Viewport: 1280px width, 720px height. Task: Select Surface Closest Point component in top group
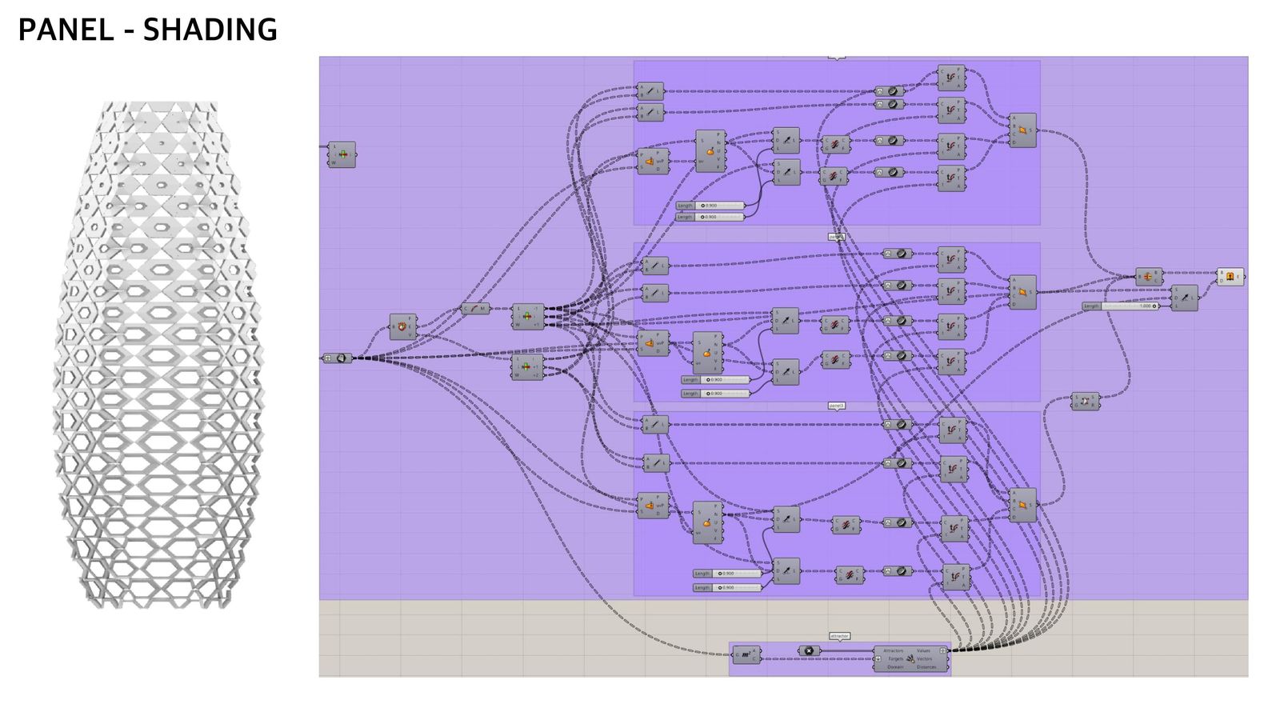653,161
